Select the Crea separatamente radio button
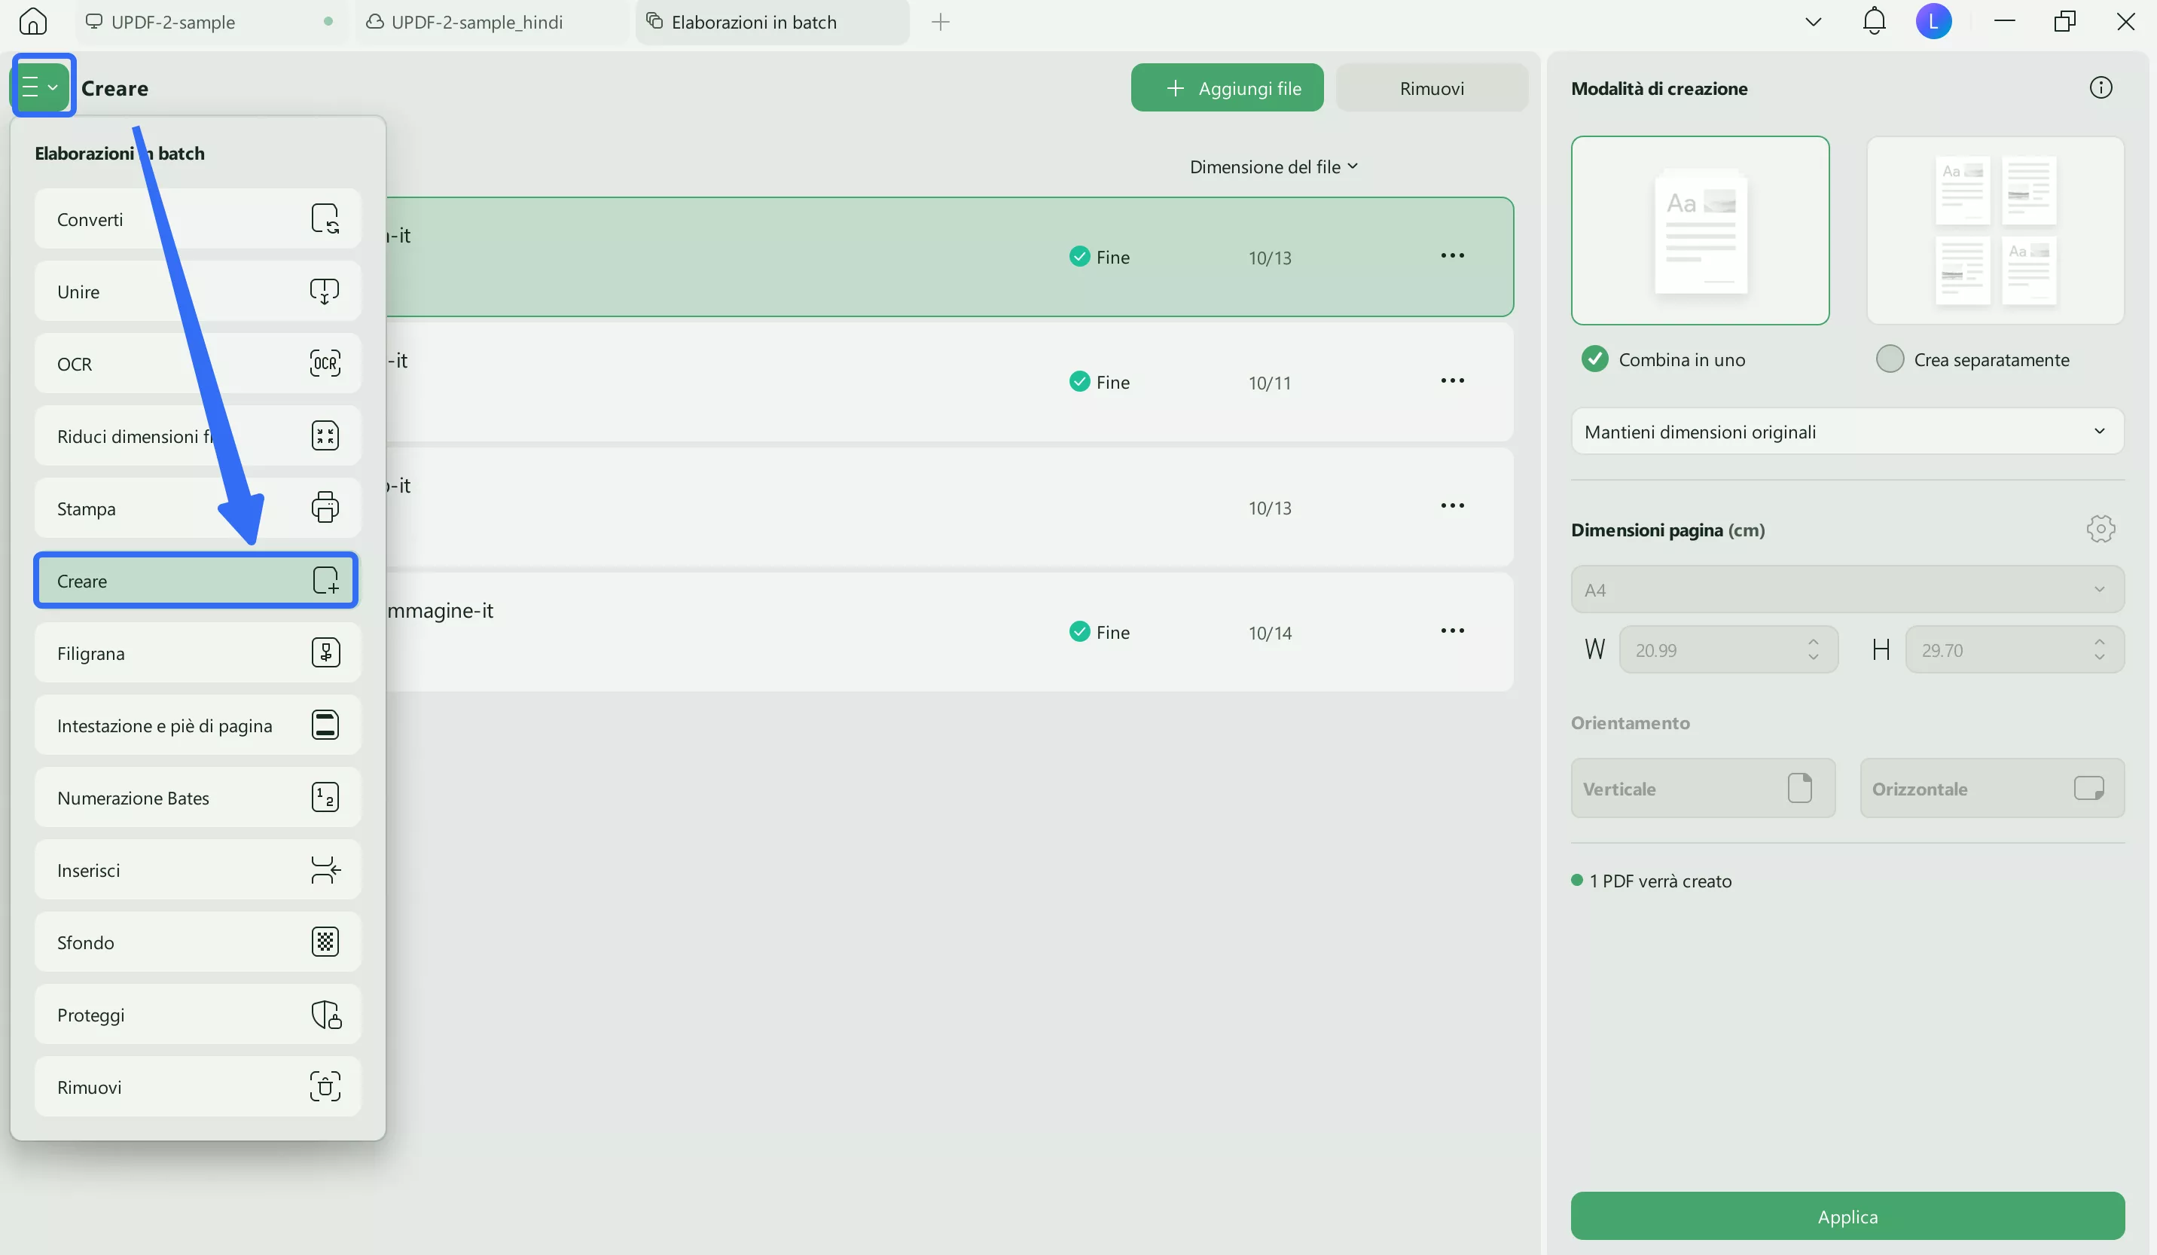 click(1889, 359)
